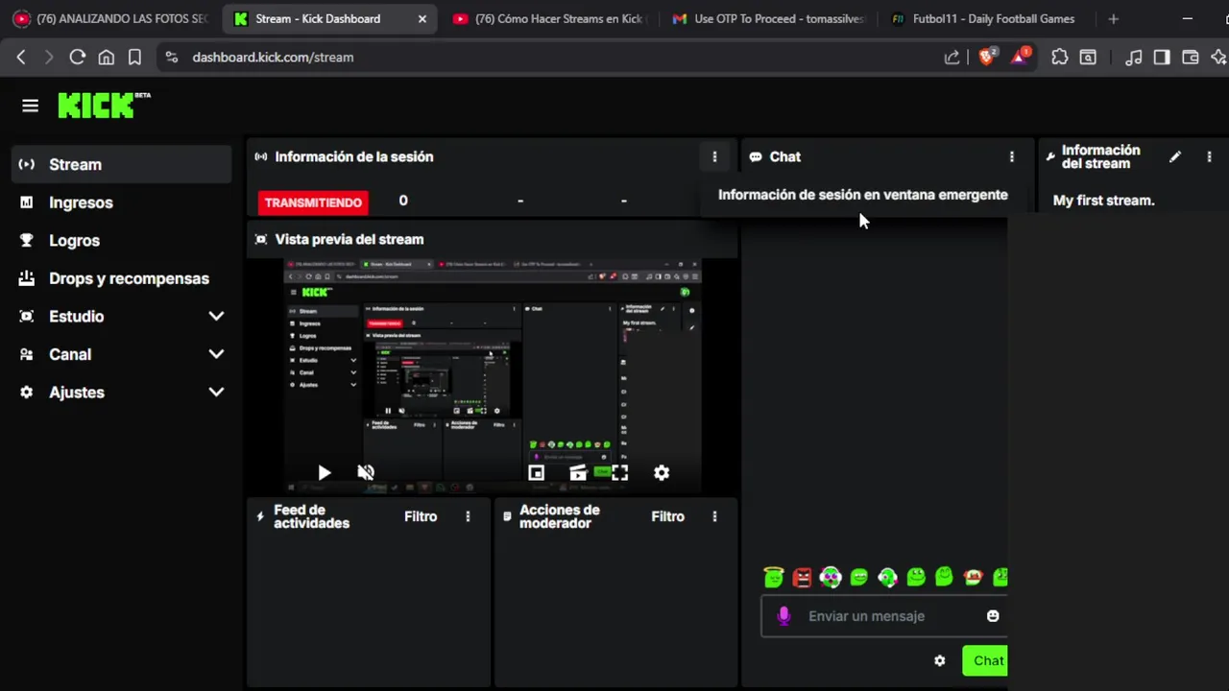Go to browser home page

[107, 58]
